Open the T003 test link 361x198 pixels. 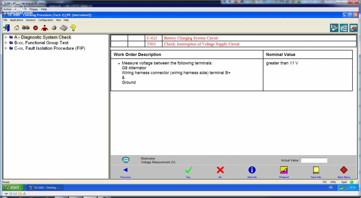tap(151, 44)
